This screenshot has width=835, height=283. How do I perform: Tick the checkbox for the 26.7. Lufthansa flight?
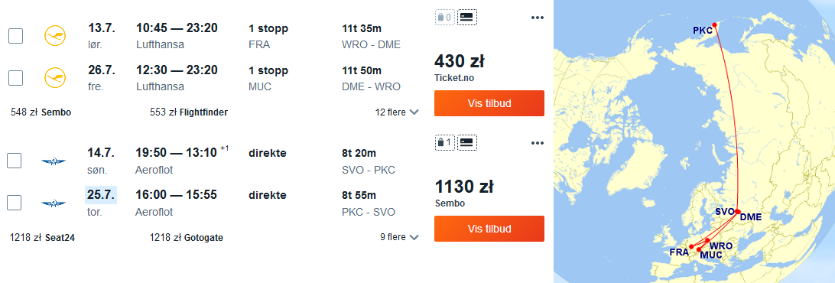tap(15, 78)
